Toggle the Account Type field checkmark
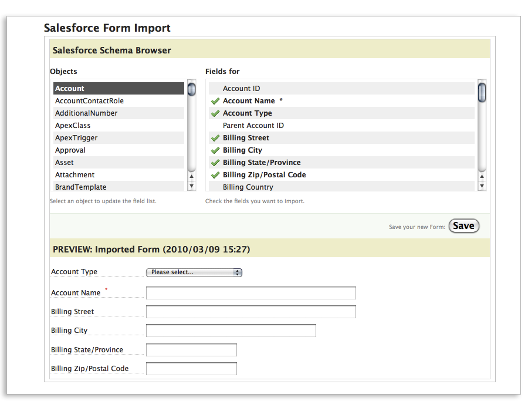The height and width of the screenshot is (411, 528). 215,113
